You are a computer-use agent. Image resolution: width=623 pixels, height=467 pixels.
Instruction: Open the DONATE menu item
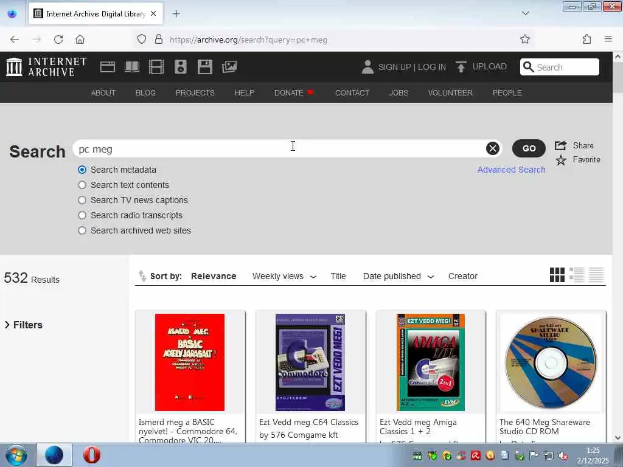point(294,92)
